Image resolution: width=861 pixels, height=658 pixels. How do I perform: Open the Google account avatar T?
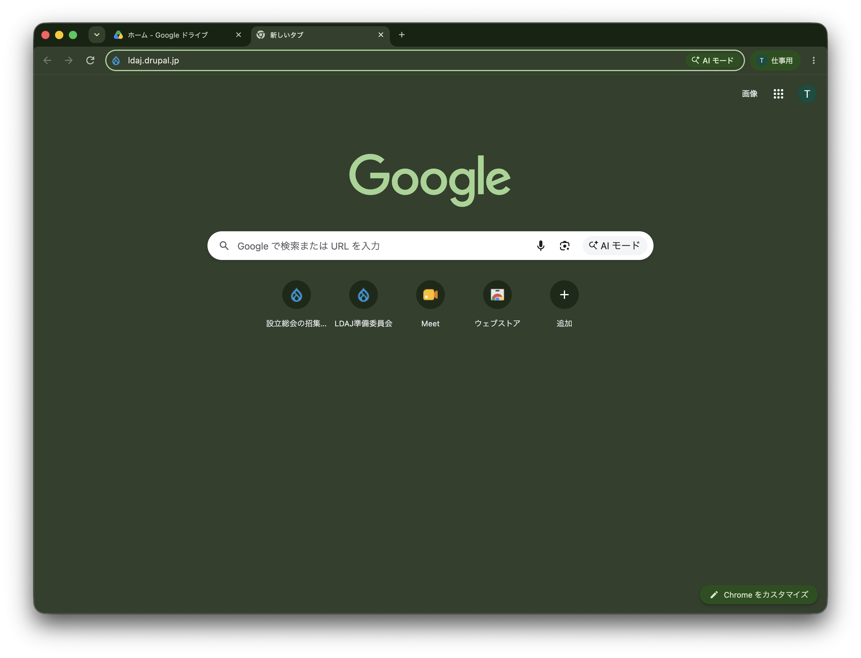(x=807, y=94)
